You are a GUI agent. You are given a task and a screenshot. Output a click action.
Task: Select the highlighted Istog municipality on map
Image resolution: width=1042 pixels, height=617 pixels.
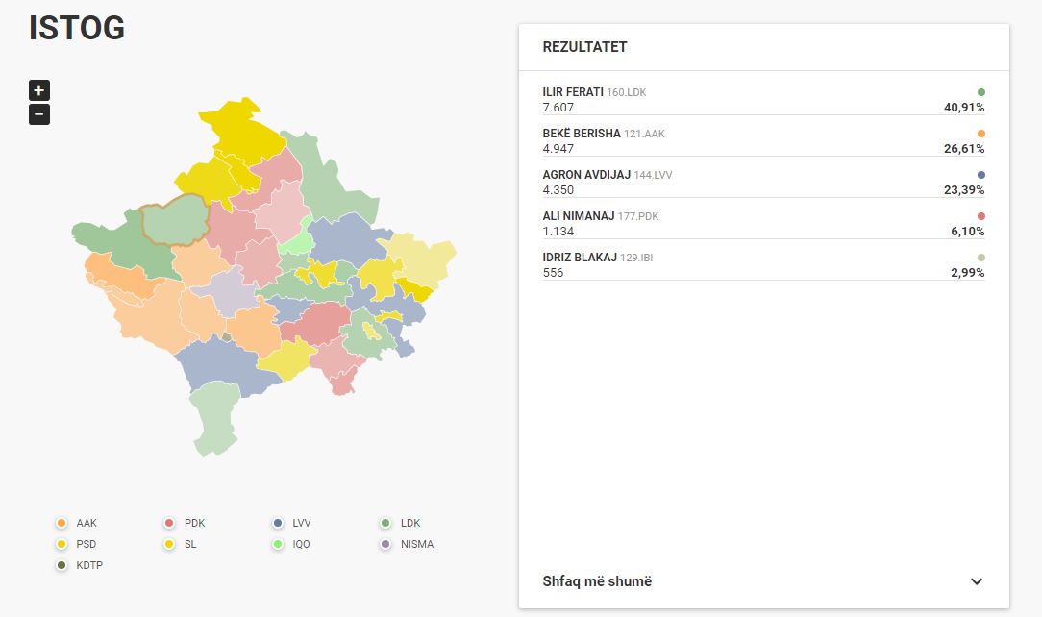tap(175, 220)
